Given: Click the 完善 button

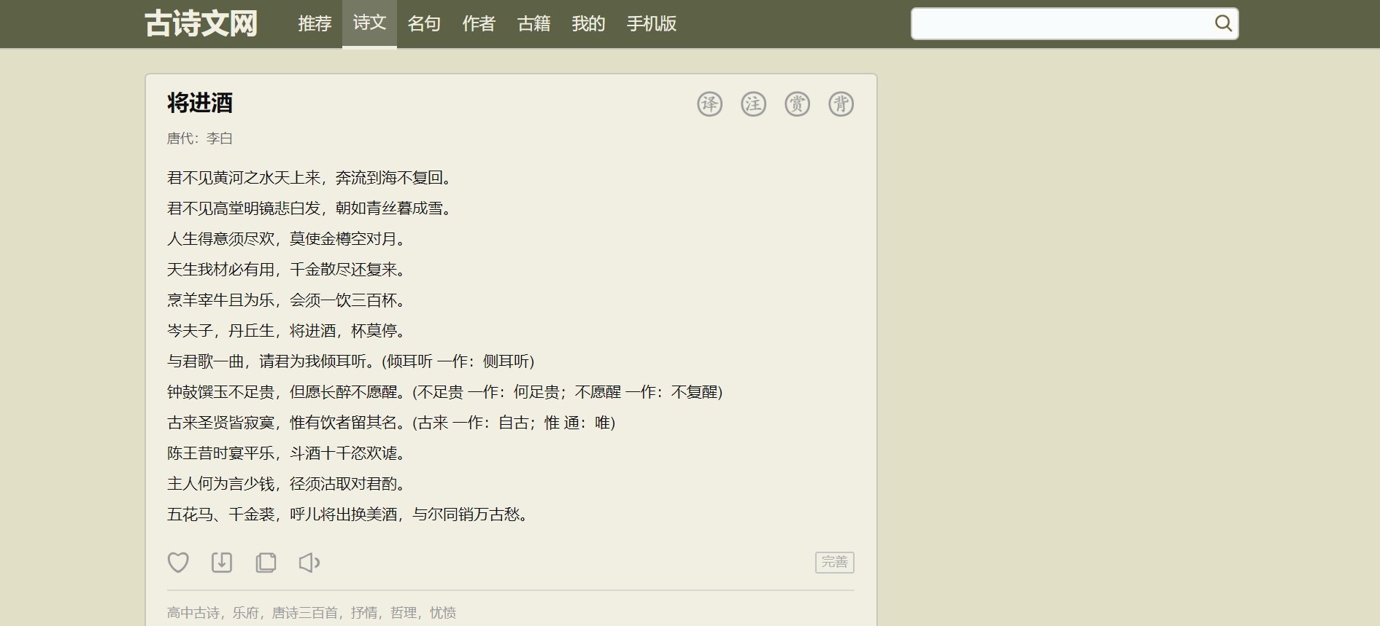Looking at the screenshot, I should click(835, 562).
